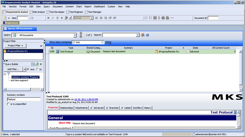Select 'Summary contains "Feature"' filter node

[x=25, y=77]
